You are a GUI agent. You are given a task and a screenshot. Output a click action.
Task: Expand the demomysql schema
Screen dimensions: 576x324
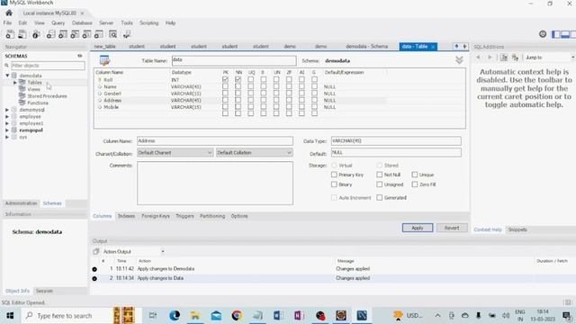click(7, 110)
